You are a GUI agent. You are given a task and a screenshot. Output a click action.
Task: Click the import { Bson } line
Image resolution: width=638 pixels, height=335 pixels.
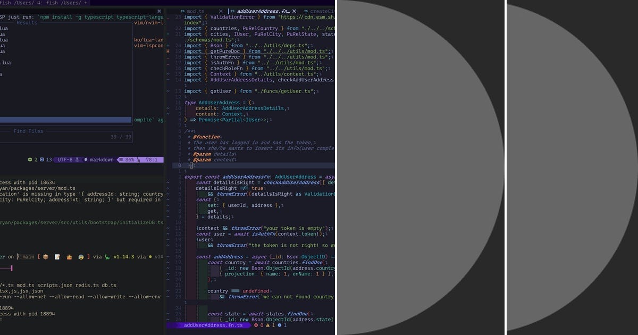click(247, 46)
